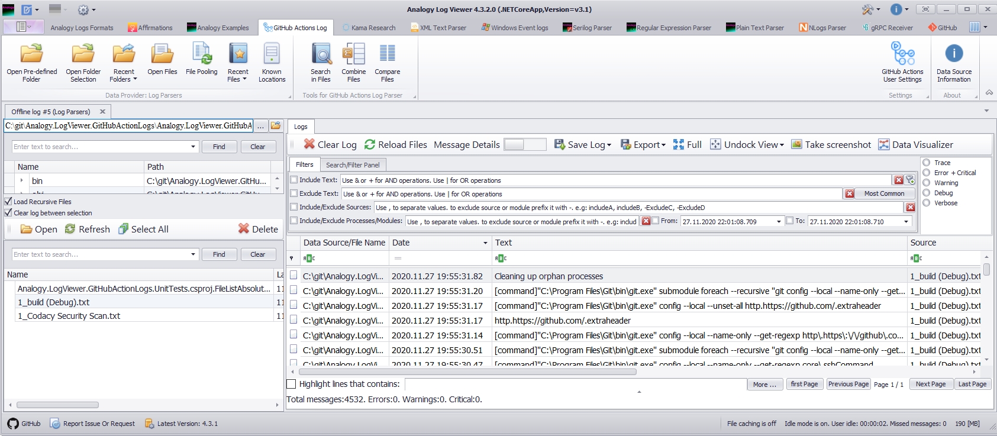Open Known Locations
This screenshot has height=436, width=997.
272,62
